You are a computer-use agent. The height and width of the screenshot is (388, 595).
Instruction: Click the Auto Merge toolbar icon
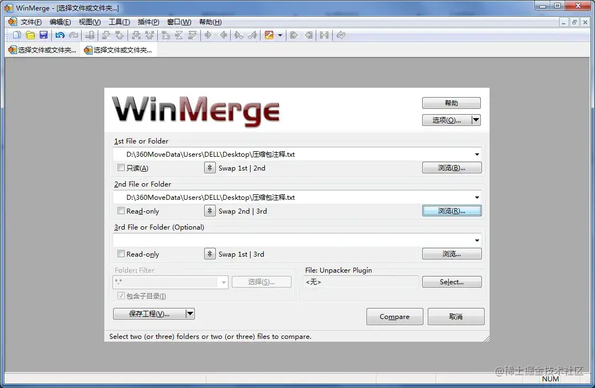point(324,35)
